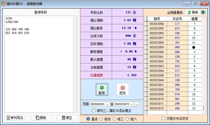Open the range start 002002001 dropdown
This screenshot has height=125, width=210.
point(107,104)
